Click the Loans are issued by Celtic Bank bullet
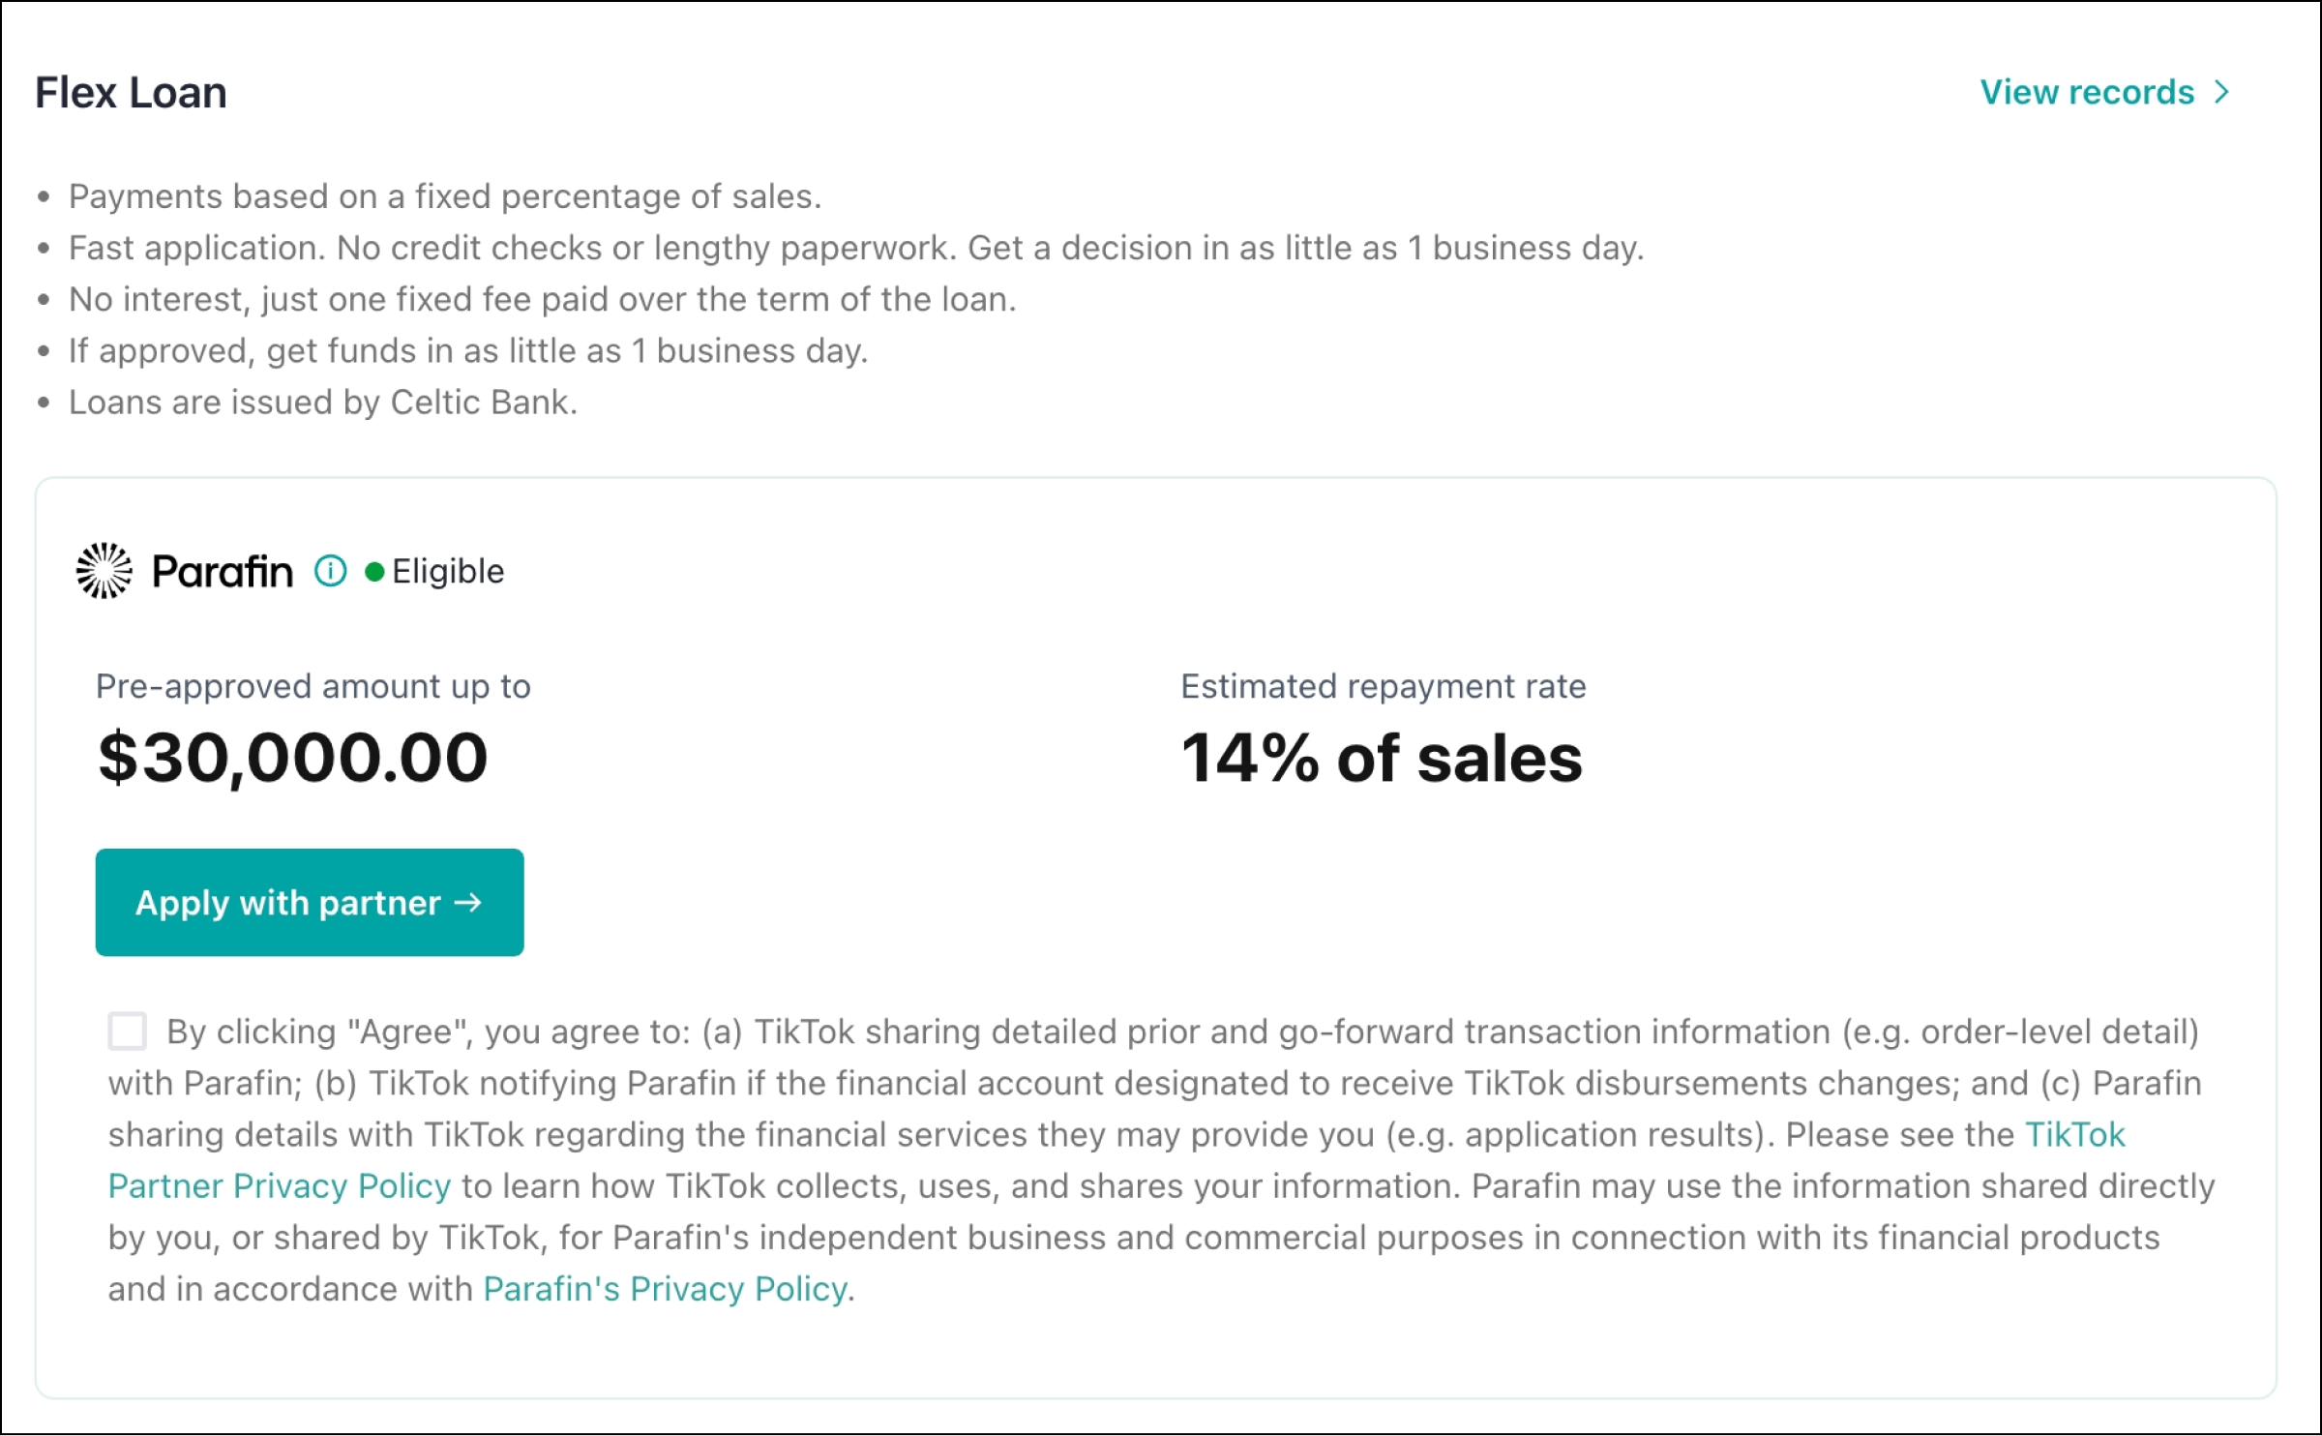 (322, 402)
